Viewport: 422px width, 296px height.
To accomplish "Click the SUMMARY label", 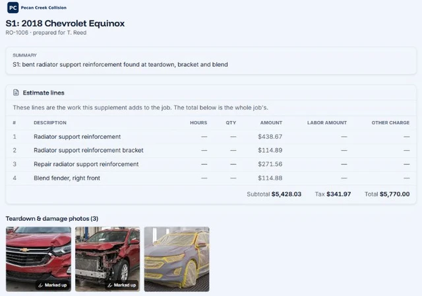I will [x=24, y=55].
